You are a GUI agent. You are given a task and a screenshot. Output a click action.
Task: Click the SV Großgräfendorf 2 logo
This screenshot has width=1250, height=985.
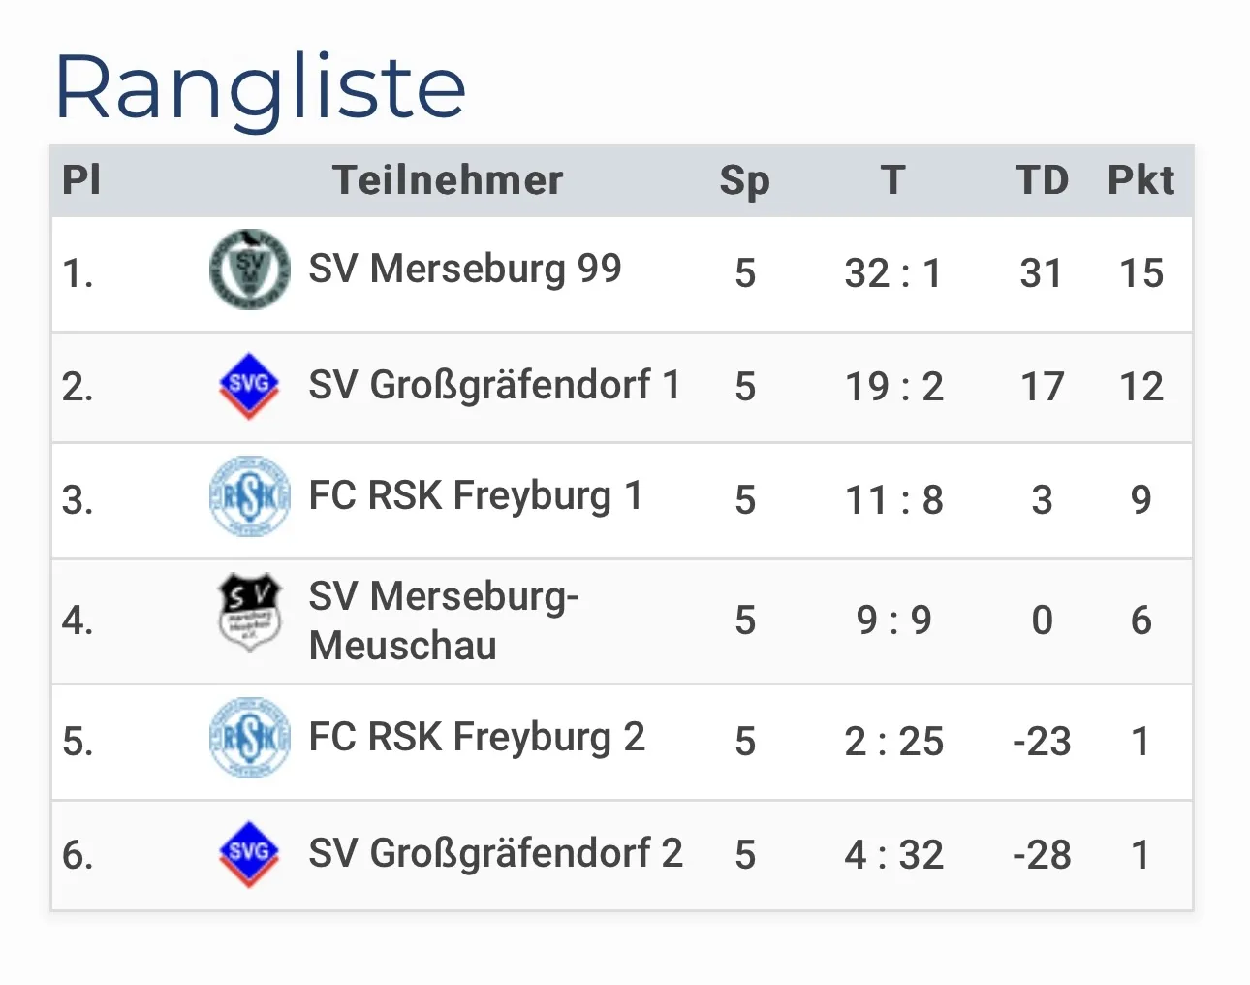[249, 853]
